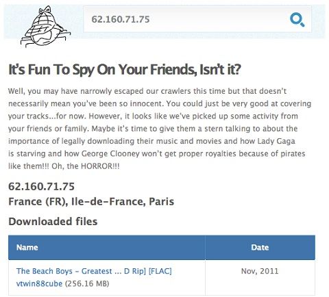Viewport: 329px width, 297px height.
Task: Click the 62.160.71.75 heading above location
Action: [41, 186]
